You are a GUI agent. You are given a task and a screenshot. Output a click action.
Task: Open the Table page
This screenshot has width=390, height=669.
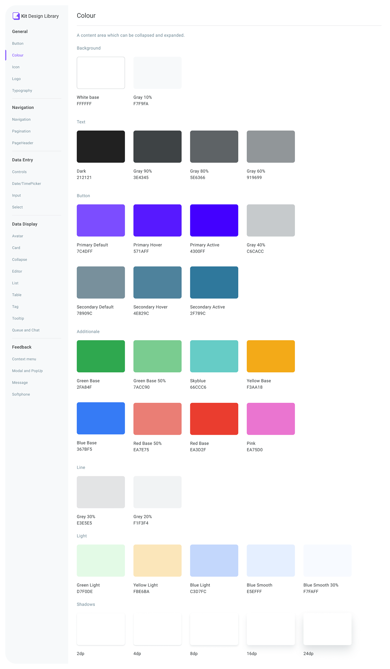(x=17, y=295)
